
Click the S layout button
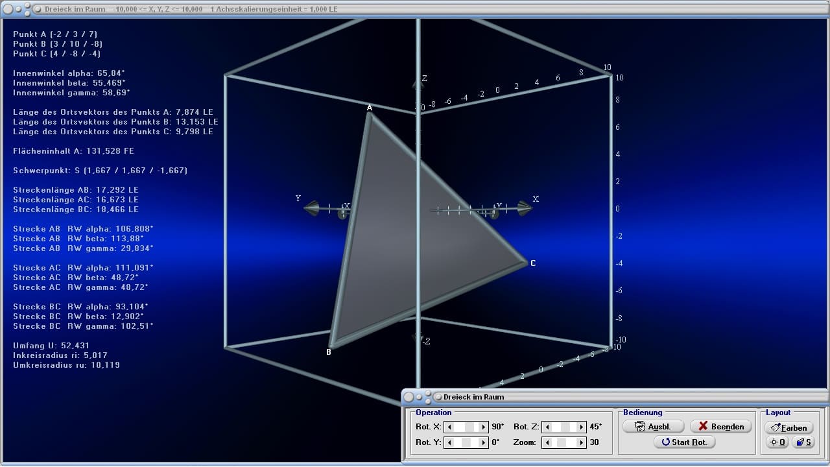point(803,442)
